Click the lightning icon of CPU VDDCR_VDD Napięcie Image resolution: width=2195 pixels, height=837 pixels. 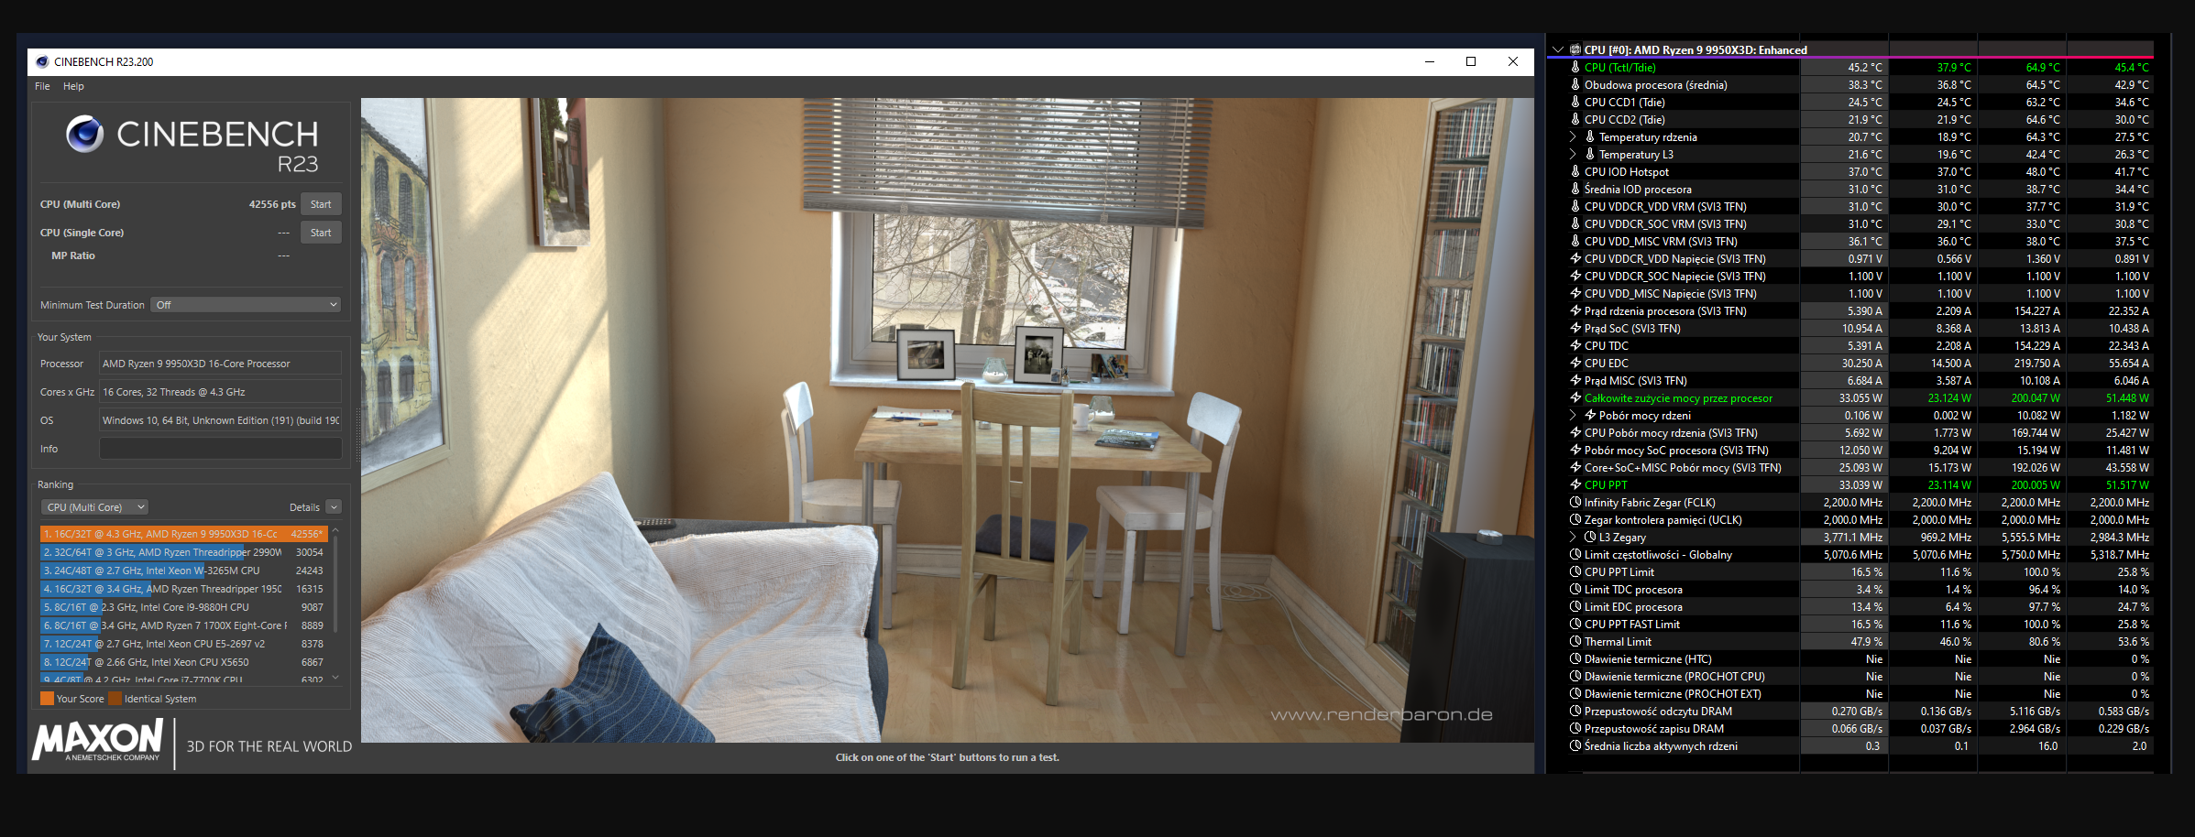(x=1575, y=258)
